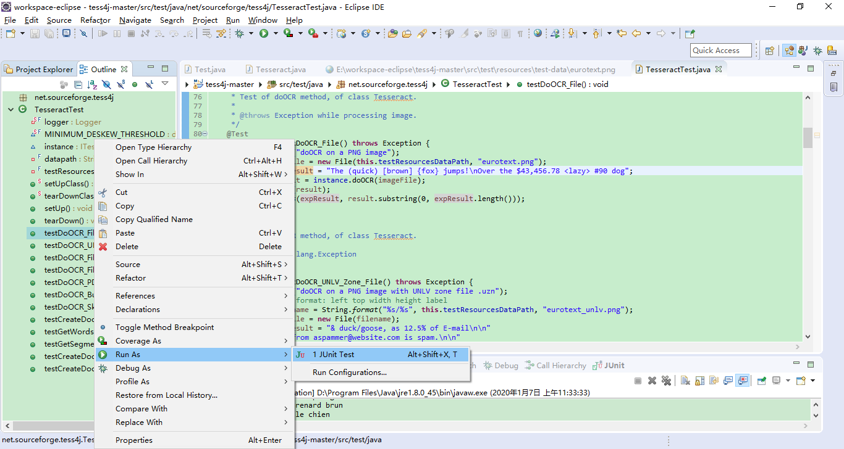Choose 1 JUnit Test from submenu
Image resolution: width=844 pixels, height=449 pixels.
click(381, 354)
